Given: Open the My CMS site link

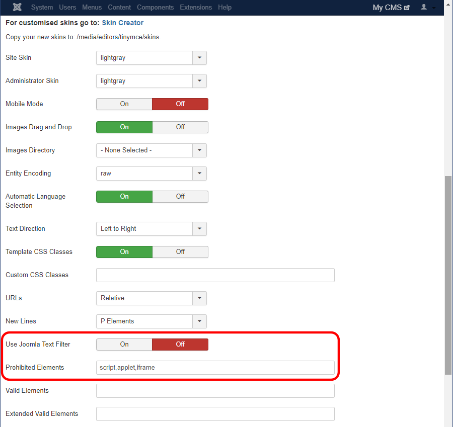Looking at the screenshot, I should click(391, 8).
